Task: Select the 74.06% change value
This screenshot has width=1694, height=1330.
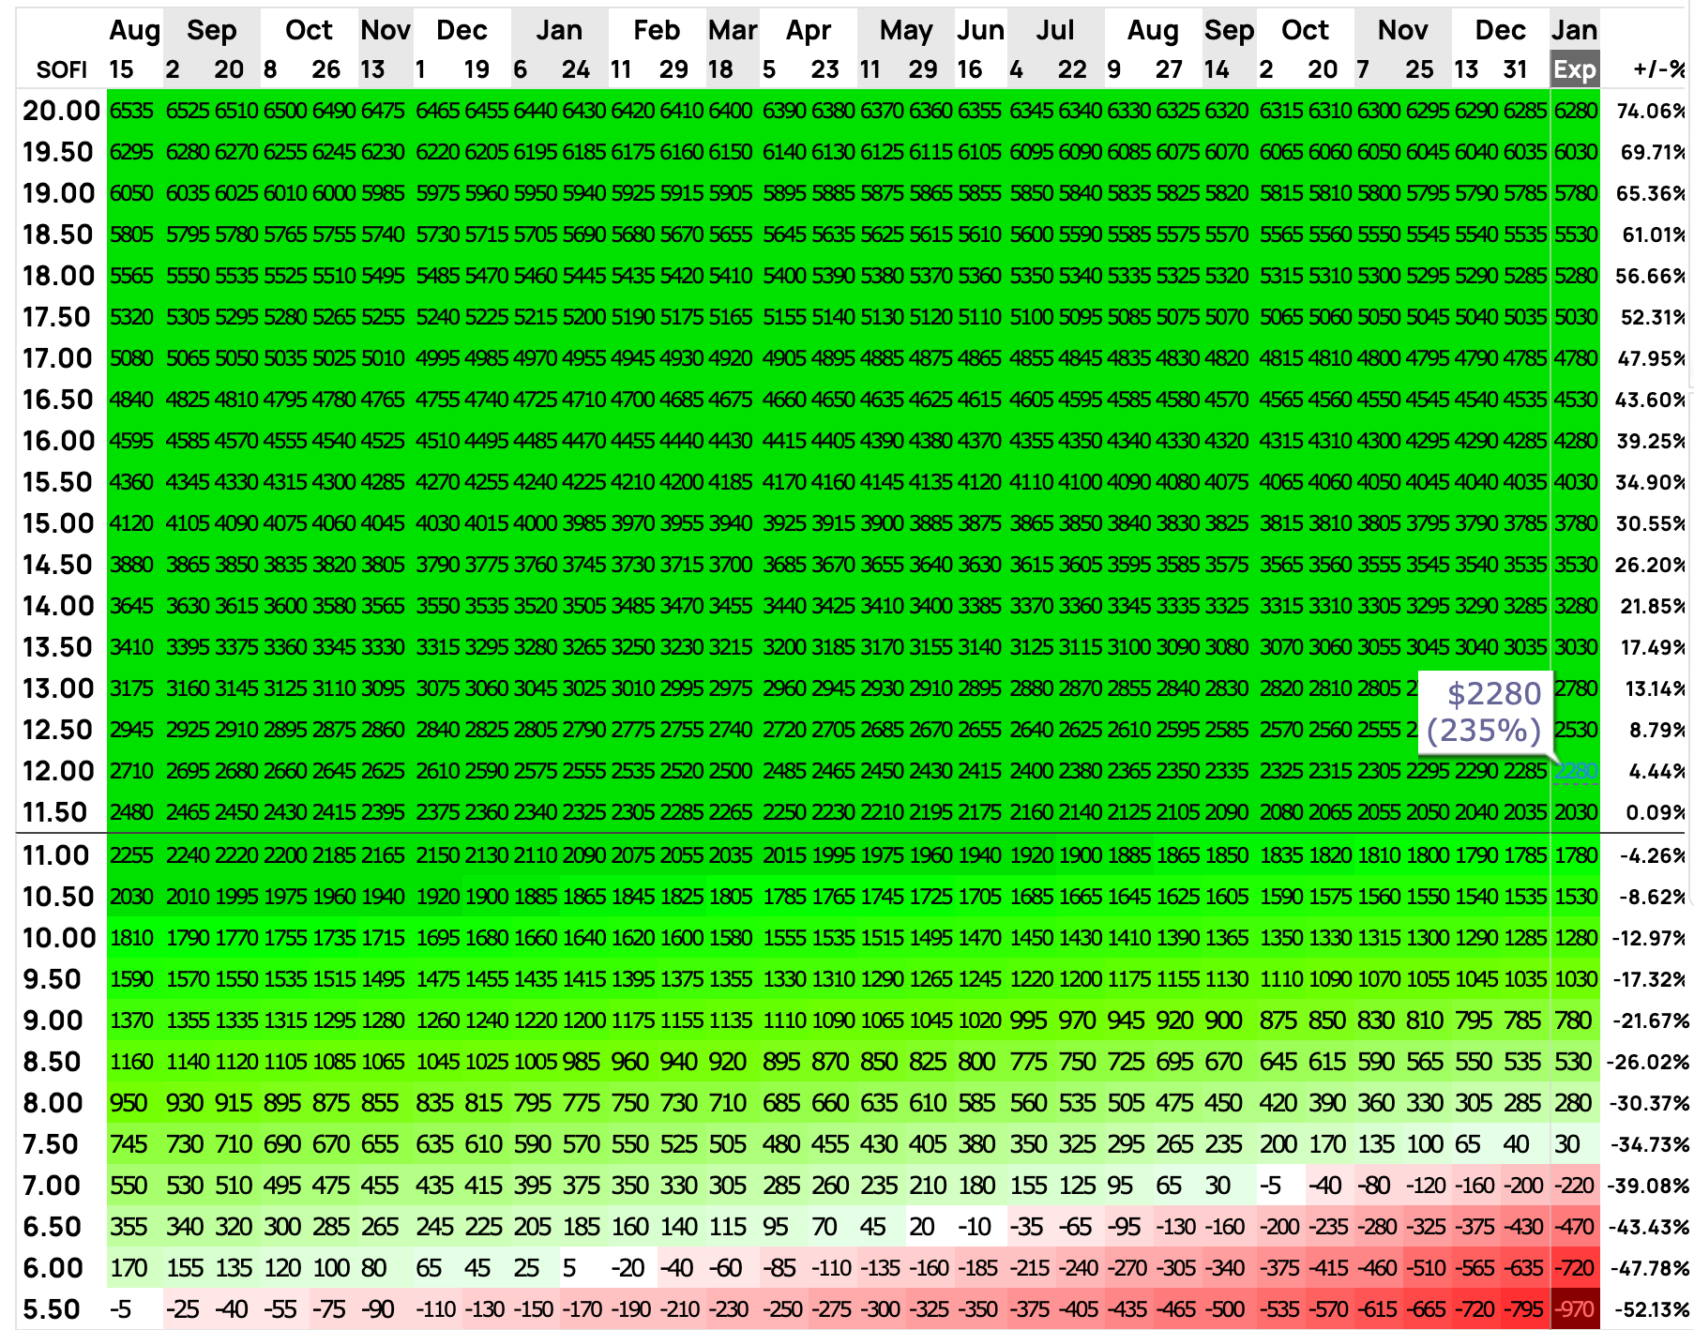Action: point(1651,111)
